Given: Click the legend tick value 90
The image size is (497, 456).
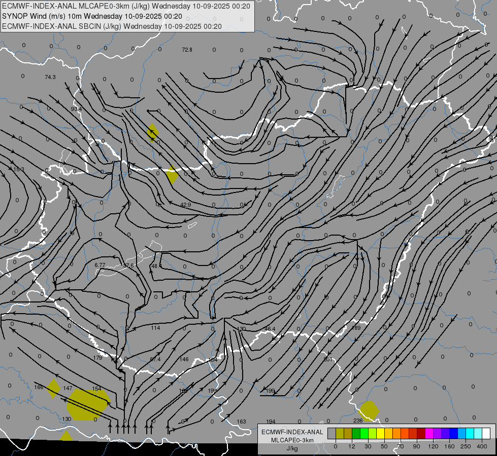Looking at the screenshot, I should pyautogui.click(x=416, y=446).
